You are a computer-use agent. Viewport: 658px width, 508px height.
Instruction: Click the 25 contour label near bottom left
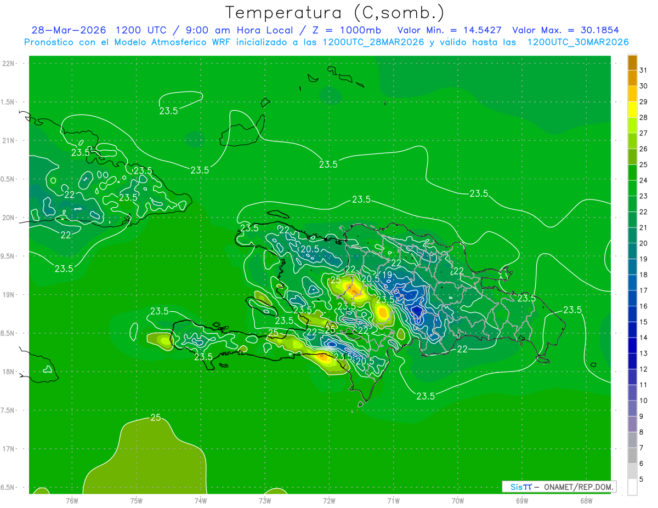point(156,418)
